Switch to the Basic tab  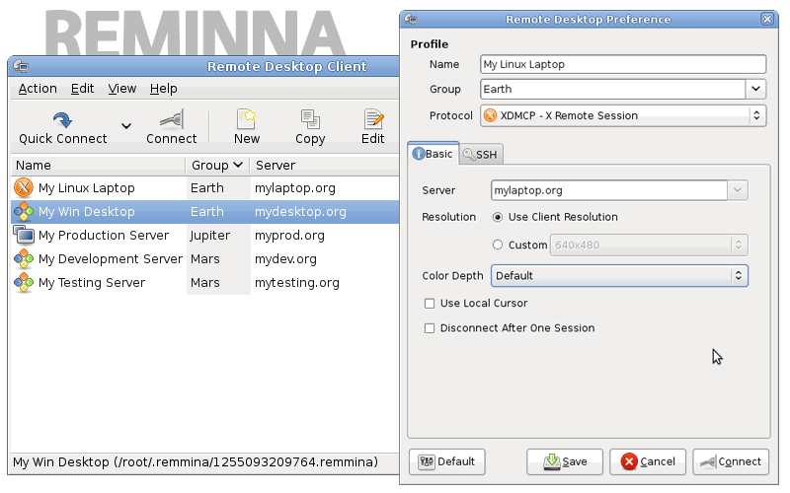click(433, 154)
